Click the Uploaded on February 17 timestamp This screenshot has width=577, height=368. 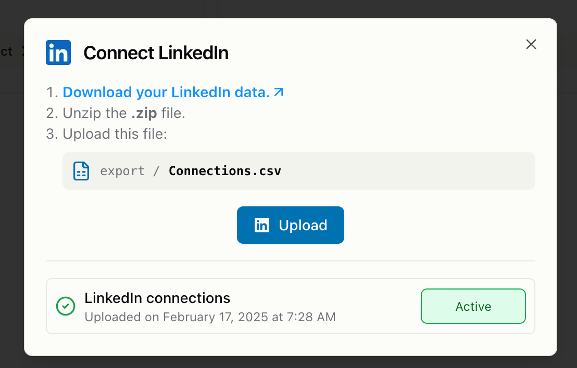210,317
